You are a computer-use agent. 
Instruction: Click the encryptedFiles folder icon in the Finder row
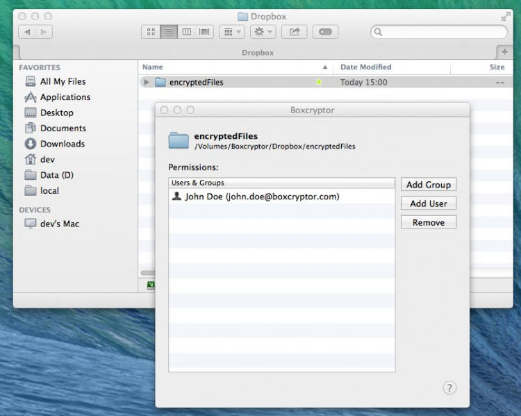pyautogui.click(x=160, y=82)
